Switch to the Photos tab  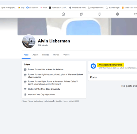pyautogui.click(x=56, y=55)
